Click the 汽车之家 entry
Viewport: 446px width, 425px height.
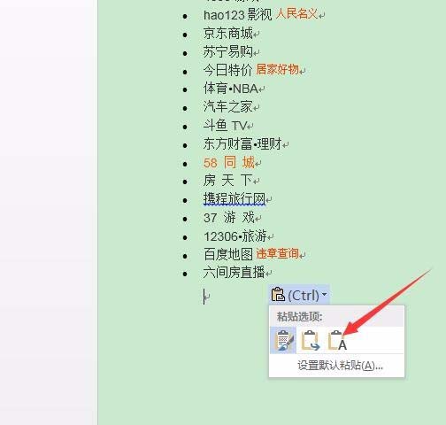pos(228,107)
